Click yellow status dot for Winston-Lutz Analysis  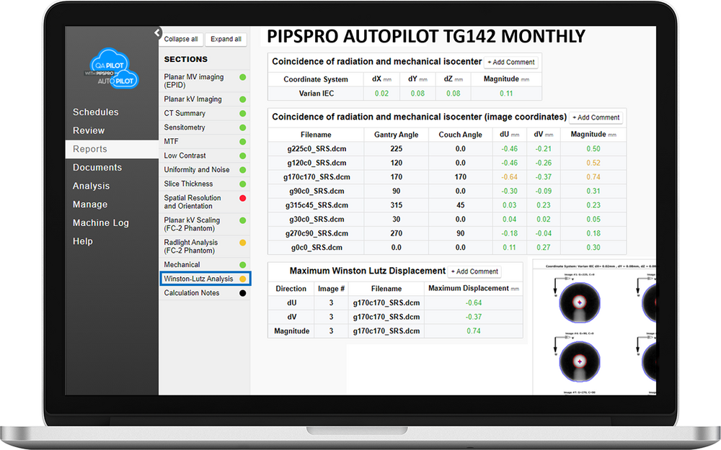[x=243, y=279]
